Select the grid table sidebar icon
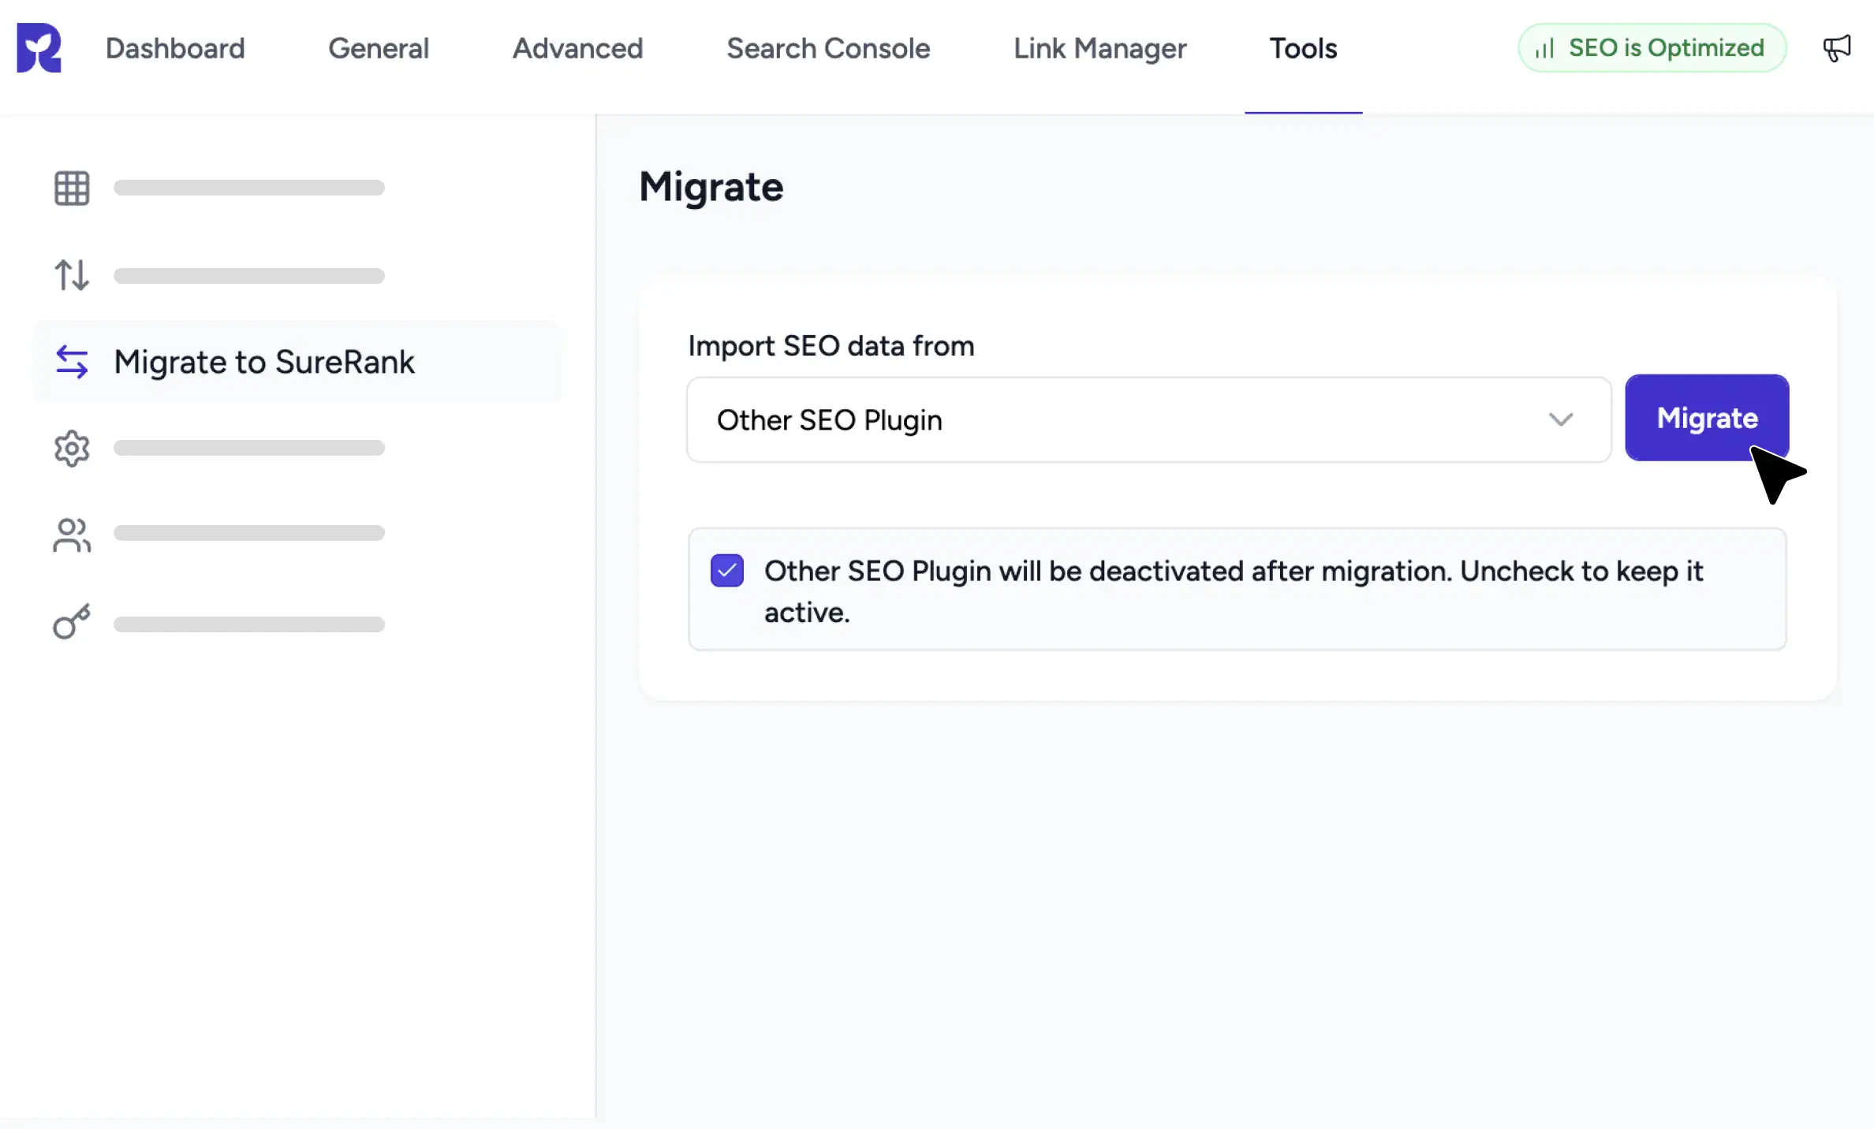The image size is (1874, 1129). (x=72, y=188)
